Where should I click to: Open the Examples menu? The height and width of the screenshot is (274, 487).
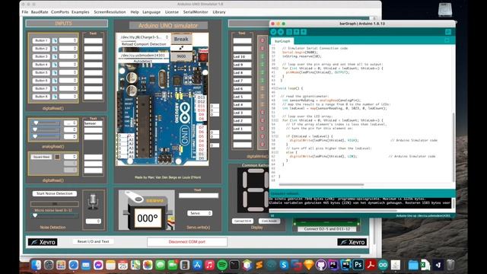[81, 12]
